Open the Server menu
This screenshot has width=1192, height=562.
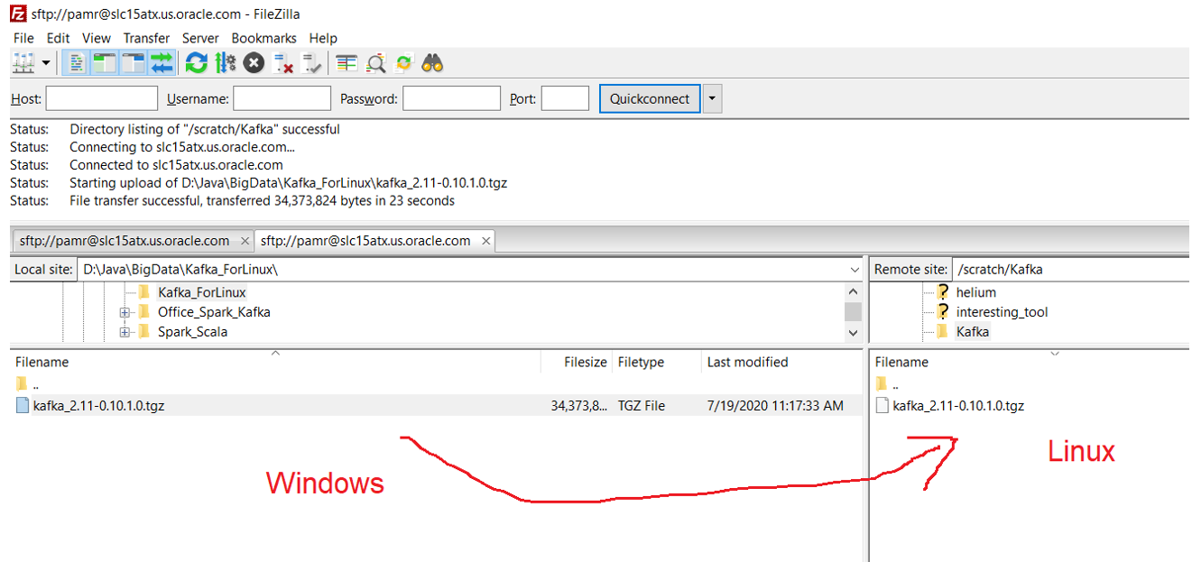200,38
